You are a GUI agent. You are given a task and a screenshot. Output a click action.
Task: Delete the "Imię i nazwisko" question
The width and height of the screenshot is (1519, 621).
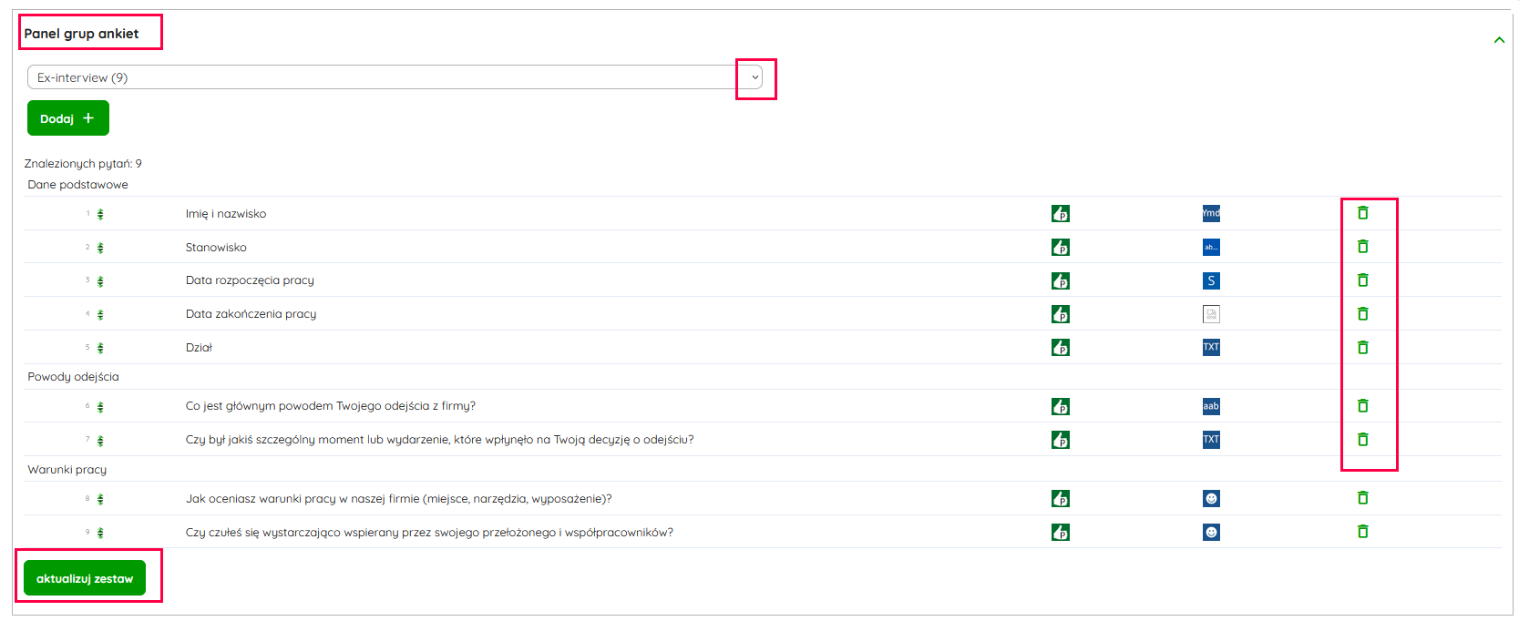[1362, 213]
